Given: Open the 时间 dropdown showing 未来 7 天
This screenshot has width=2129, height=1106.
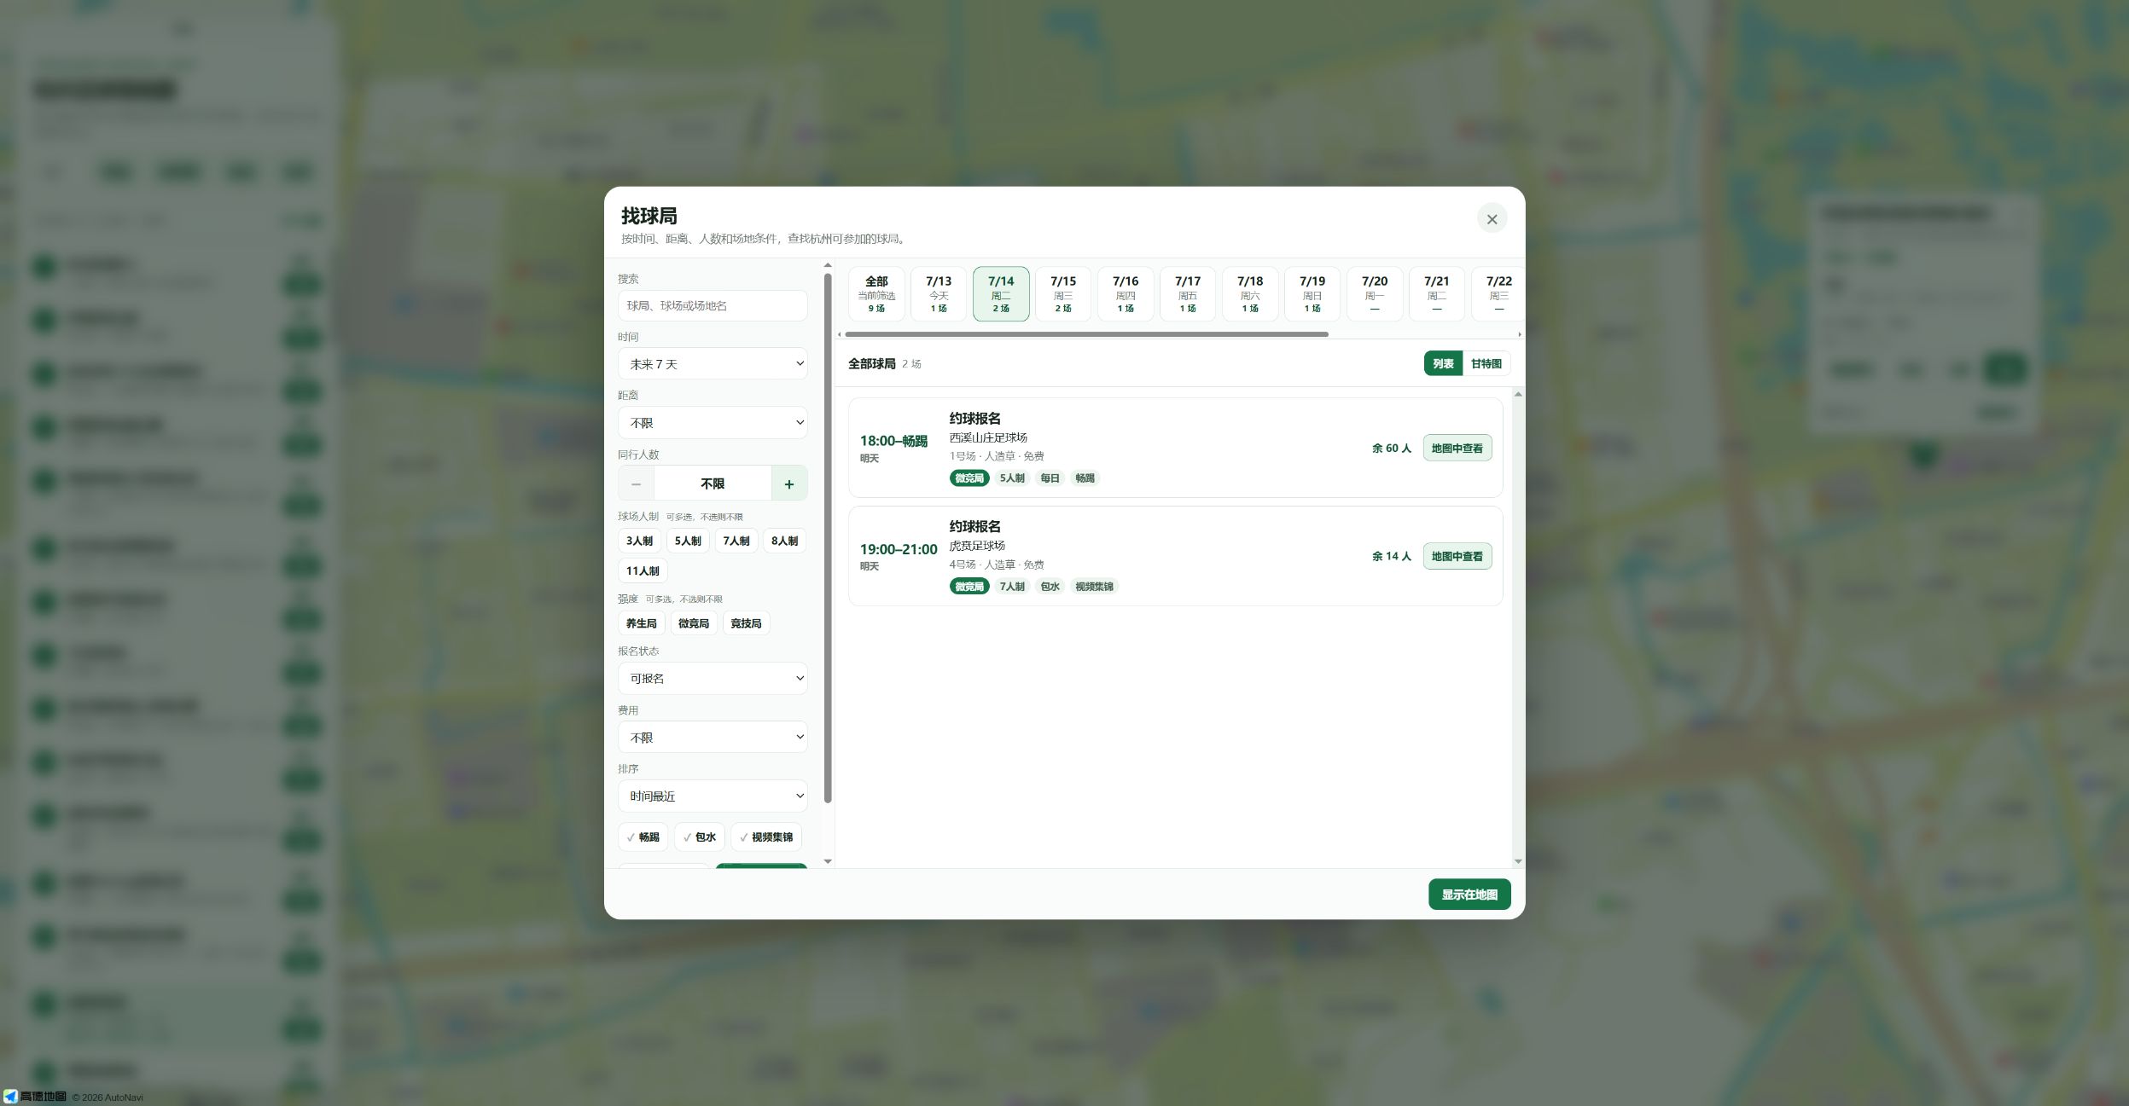Looking at the screenshot, I should click(713, 364).
